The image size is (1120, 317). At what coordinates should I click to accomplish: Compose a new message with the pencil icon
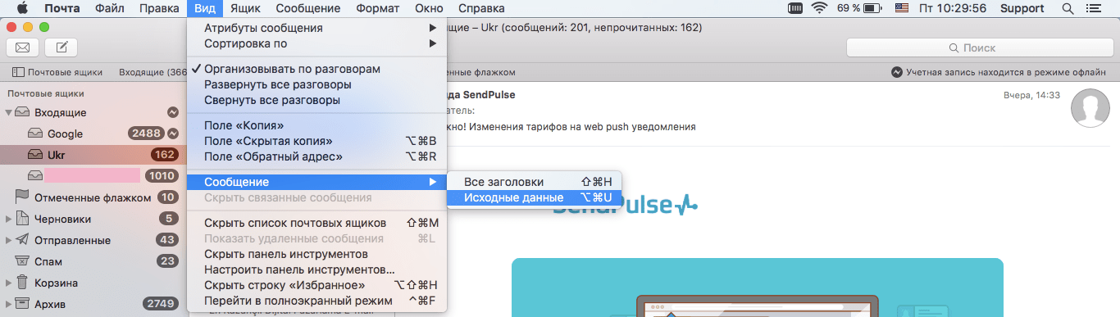pos(61,48)
